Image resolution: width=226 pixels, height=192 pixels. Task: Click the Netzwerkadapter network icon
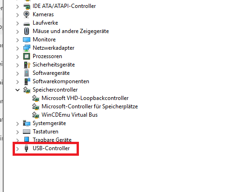27,48
